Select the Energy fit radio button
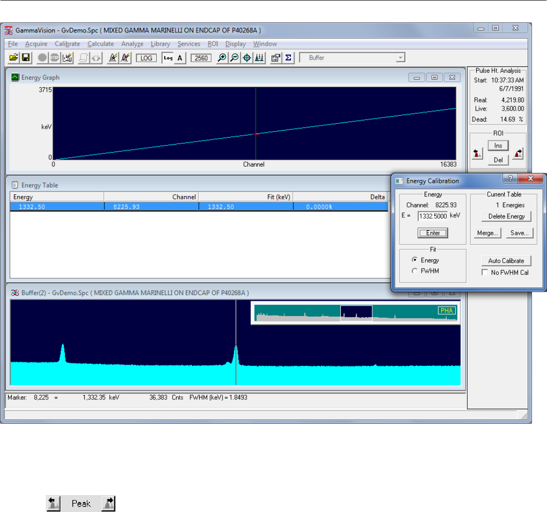Screen dimensions: 547x512 coord(414,260)
